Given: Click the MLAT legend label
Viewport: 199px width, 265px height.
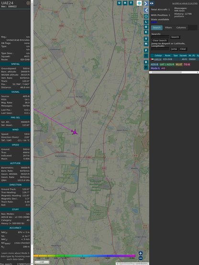Looking at the screenshot, I should (x=179, y=65).
